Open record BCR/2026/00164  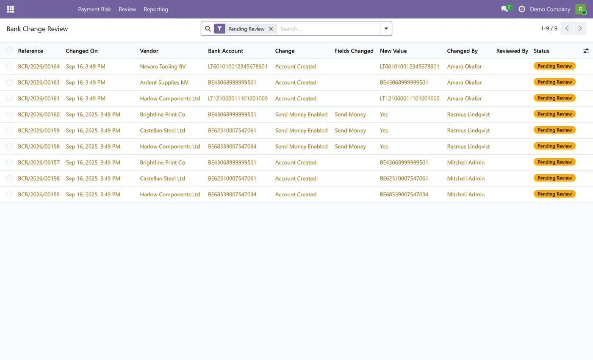[x=39, y=66]
